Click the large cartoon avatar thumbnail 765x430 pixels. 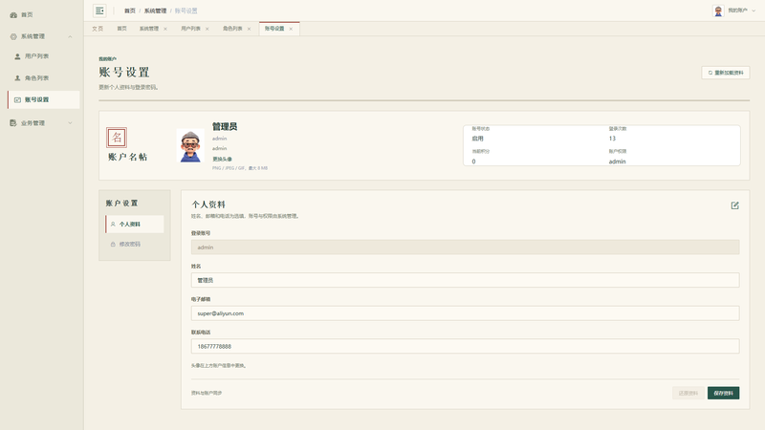click(x=190, y=146)
